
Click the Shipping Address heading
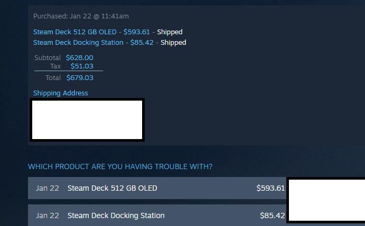click(x=61, y=93)
